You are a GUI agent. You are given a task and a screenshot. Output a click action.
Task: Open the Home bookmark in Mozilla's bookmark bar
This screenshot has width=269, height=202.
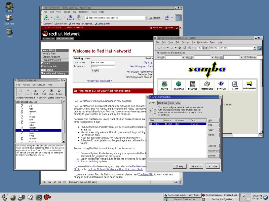pyautogui.click(x=47, y=24)
